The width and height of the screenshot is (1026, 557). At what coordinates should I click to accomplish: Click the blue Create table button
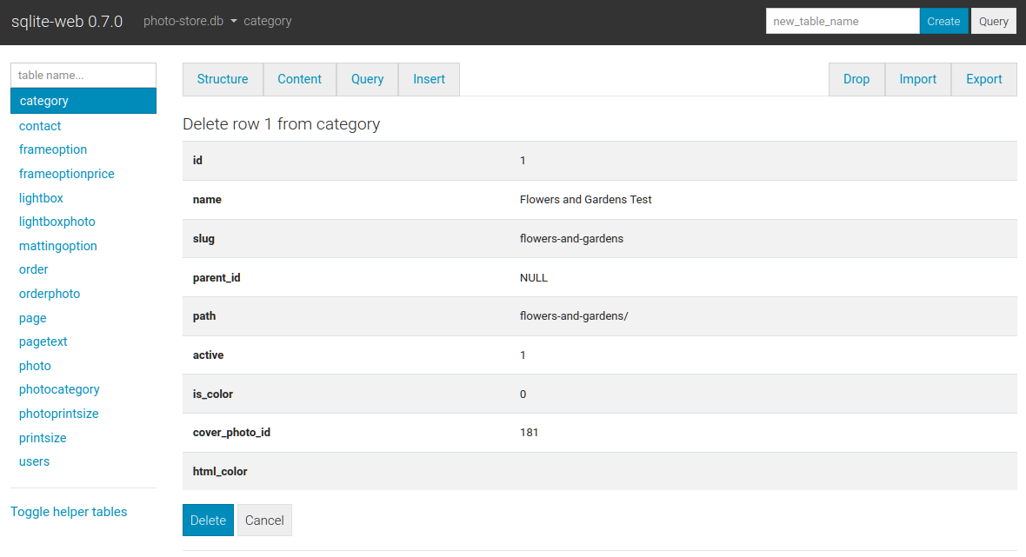point(943,22)
